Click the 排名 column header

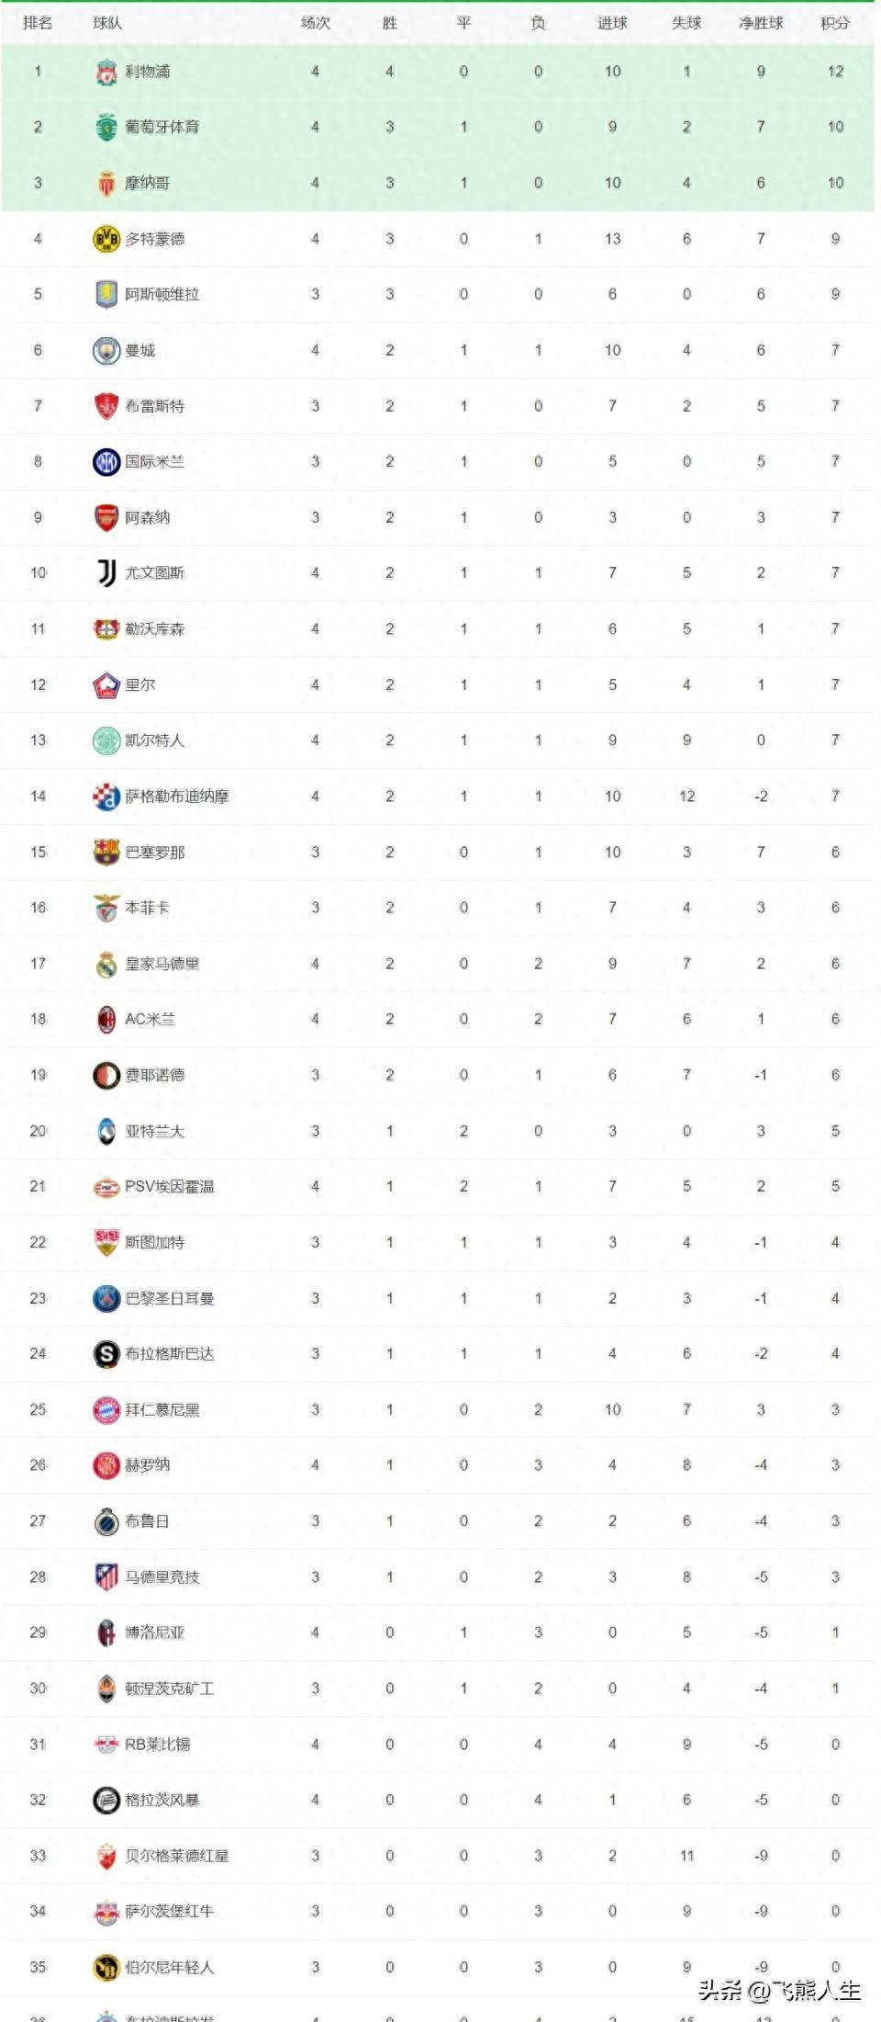pos(38,23)
